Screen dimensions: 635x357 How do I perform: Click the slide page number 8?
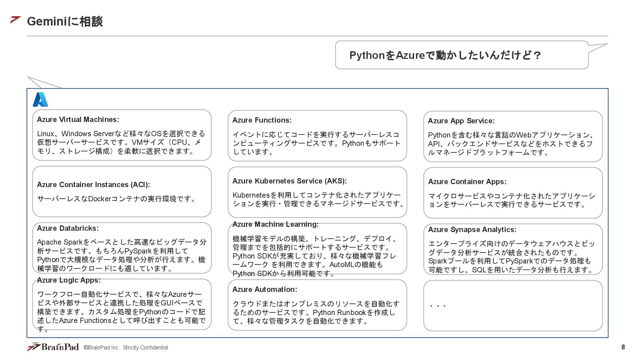623,347
